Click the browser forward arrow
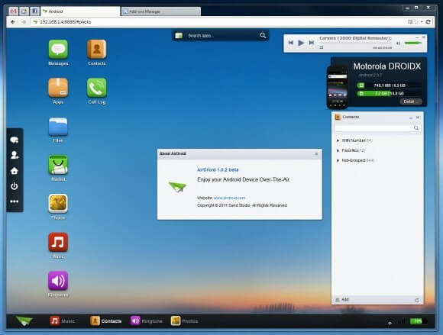Screen dimensions: 443x335 click(24, 21)
